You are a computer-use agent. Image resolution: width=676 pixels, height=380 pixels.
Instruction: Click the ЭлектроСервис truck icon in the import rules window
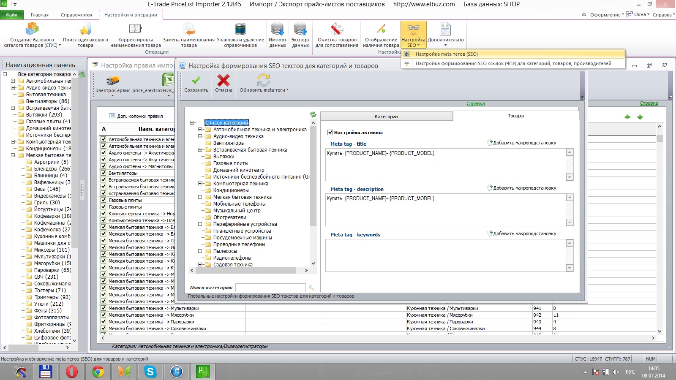(x=113, y=80)
